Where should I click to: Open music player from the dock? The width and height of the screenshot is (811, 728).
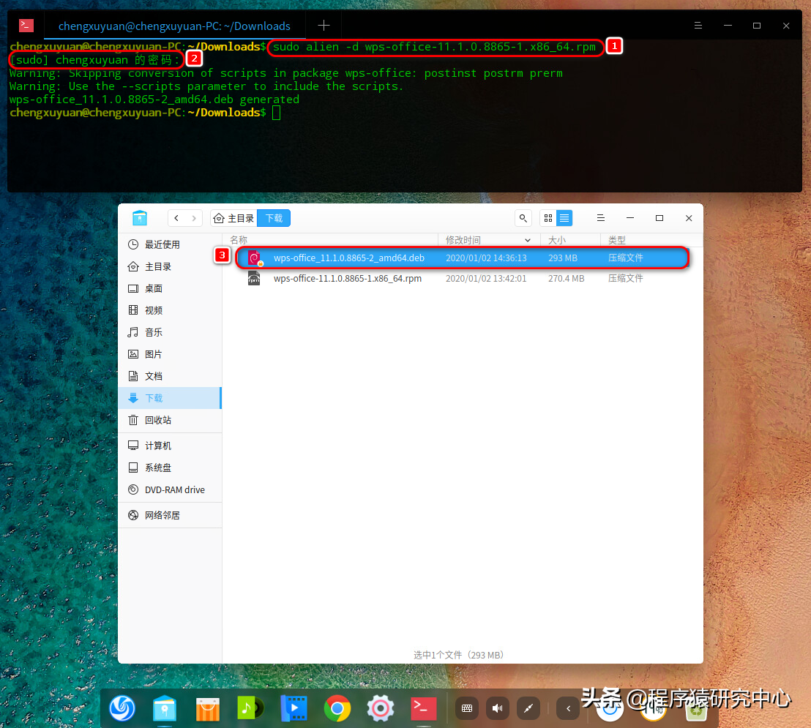251,708
